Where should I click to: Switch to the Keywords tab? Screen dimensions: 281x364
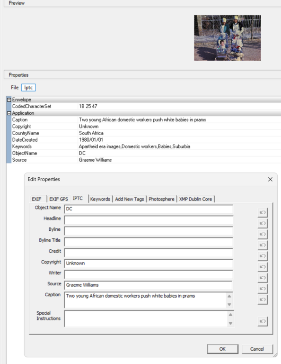pyautogui.click(x=100, y=199)
